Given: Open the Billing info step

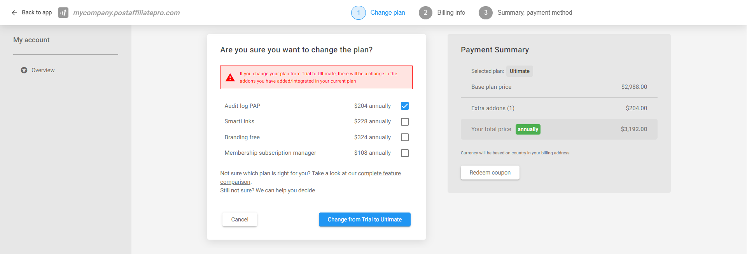Looking at the screenshot, I should [451, 13].
